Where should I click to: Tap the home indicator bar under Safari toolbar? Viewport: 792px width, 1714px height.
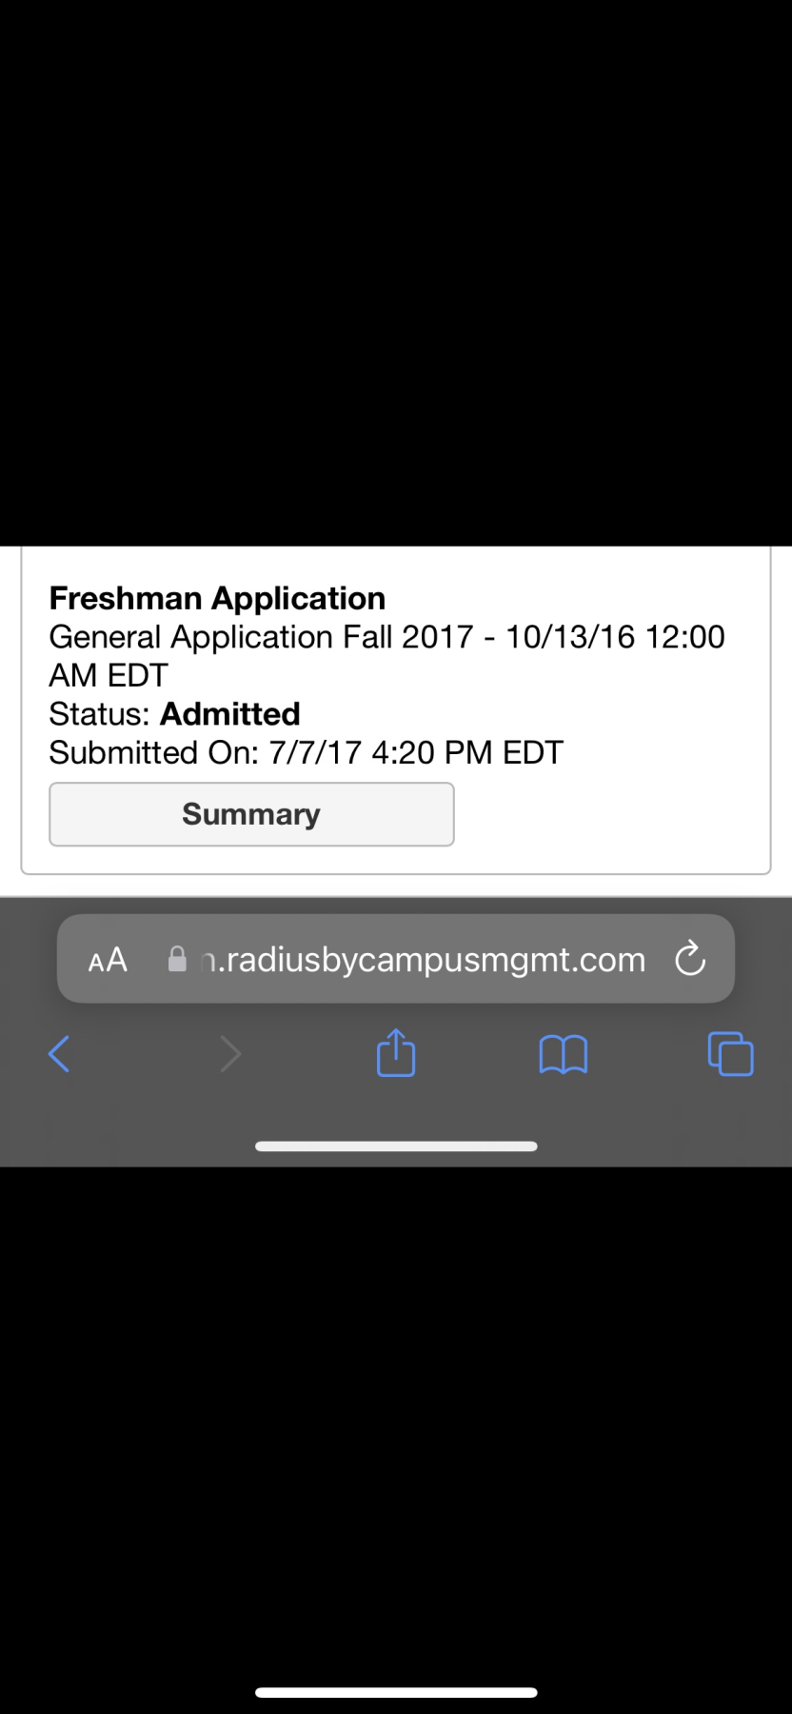pyautogui.click(x=396, y=1146)
